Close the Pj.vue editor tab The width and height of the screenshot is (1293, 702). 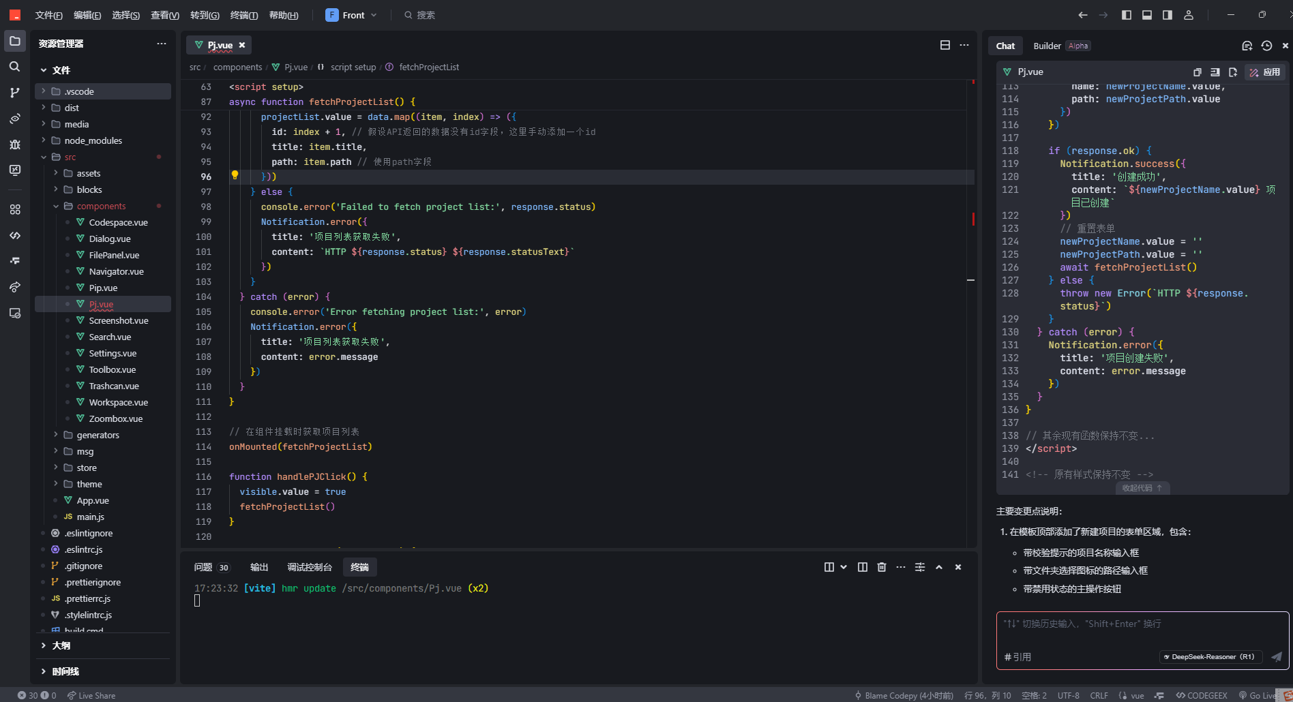coord(242,45)
